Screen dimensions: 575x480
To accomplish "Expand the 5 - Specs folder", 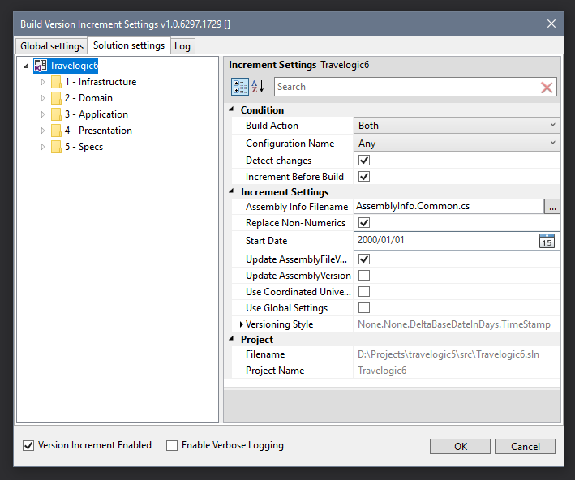I will pyautogui.click(x=42, y=147).
